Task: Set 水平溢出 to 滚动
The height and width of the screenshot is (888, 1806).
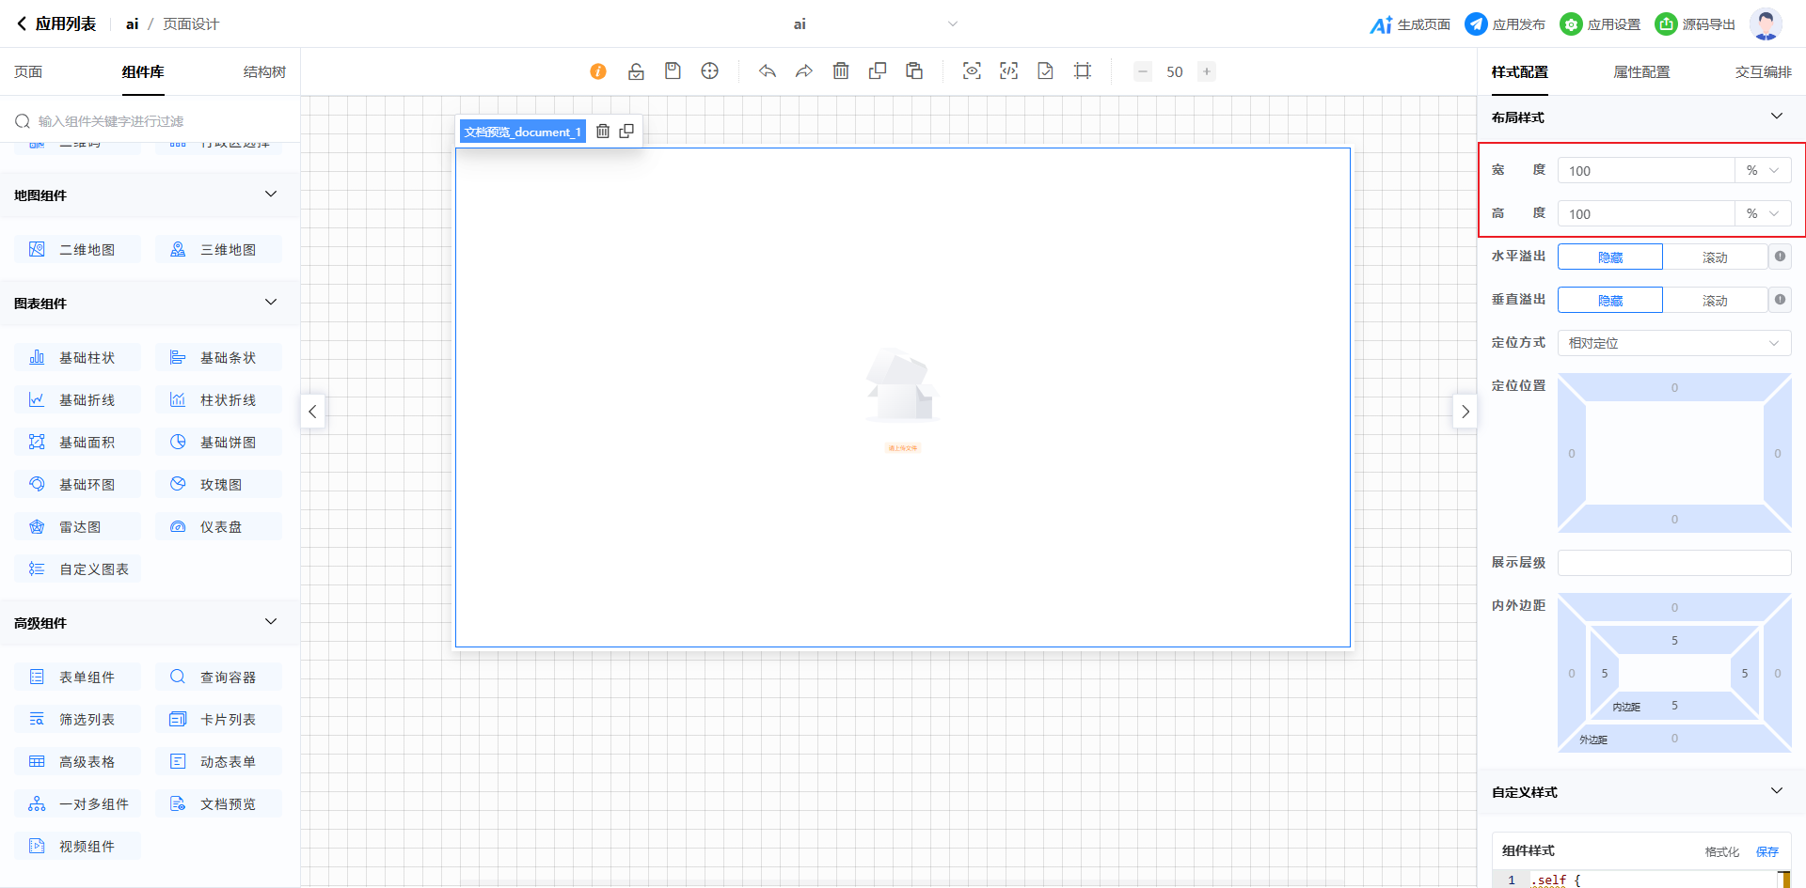Action: click(1714, 257)
